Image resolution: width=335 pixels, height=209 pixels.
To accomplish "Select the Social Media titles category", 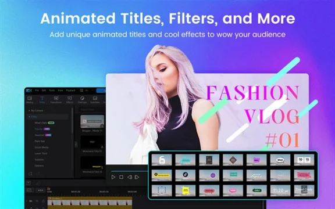I will [41, 147].
